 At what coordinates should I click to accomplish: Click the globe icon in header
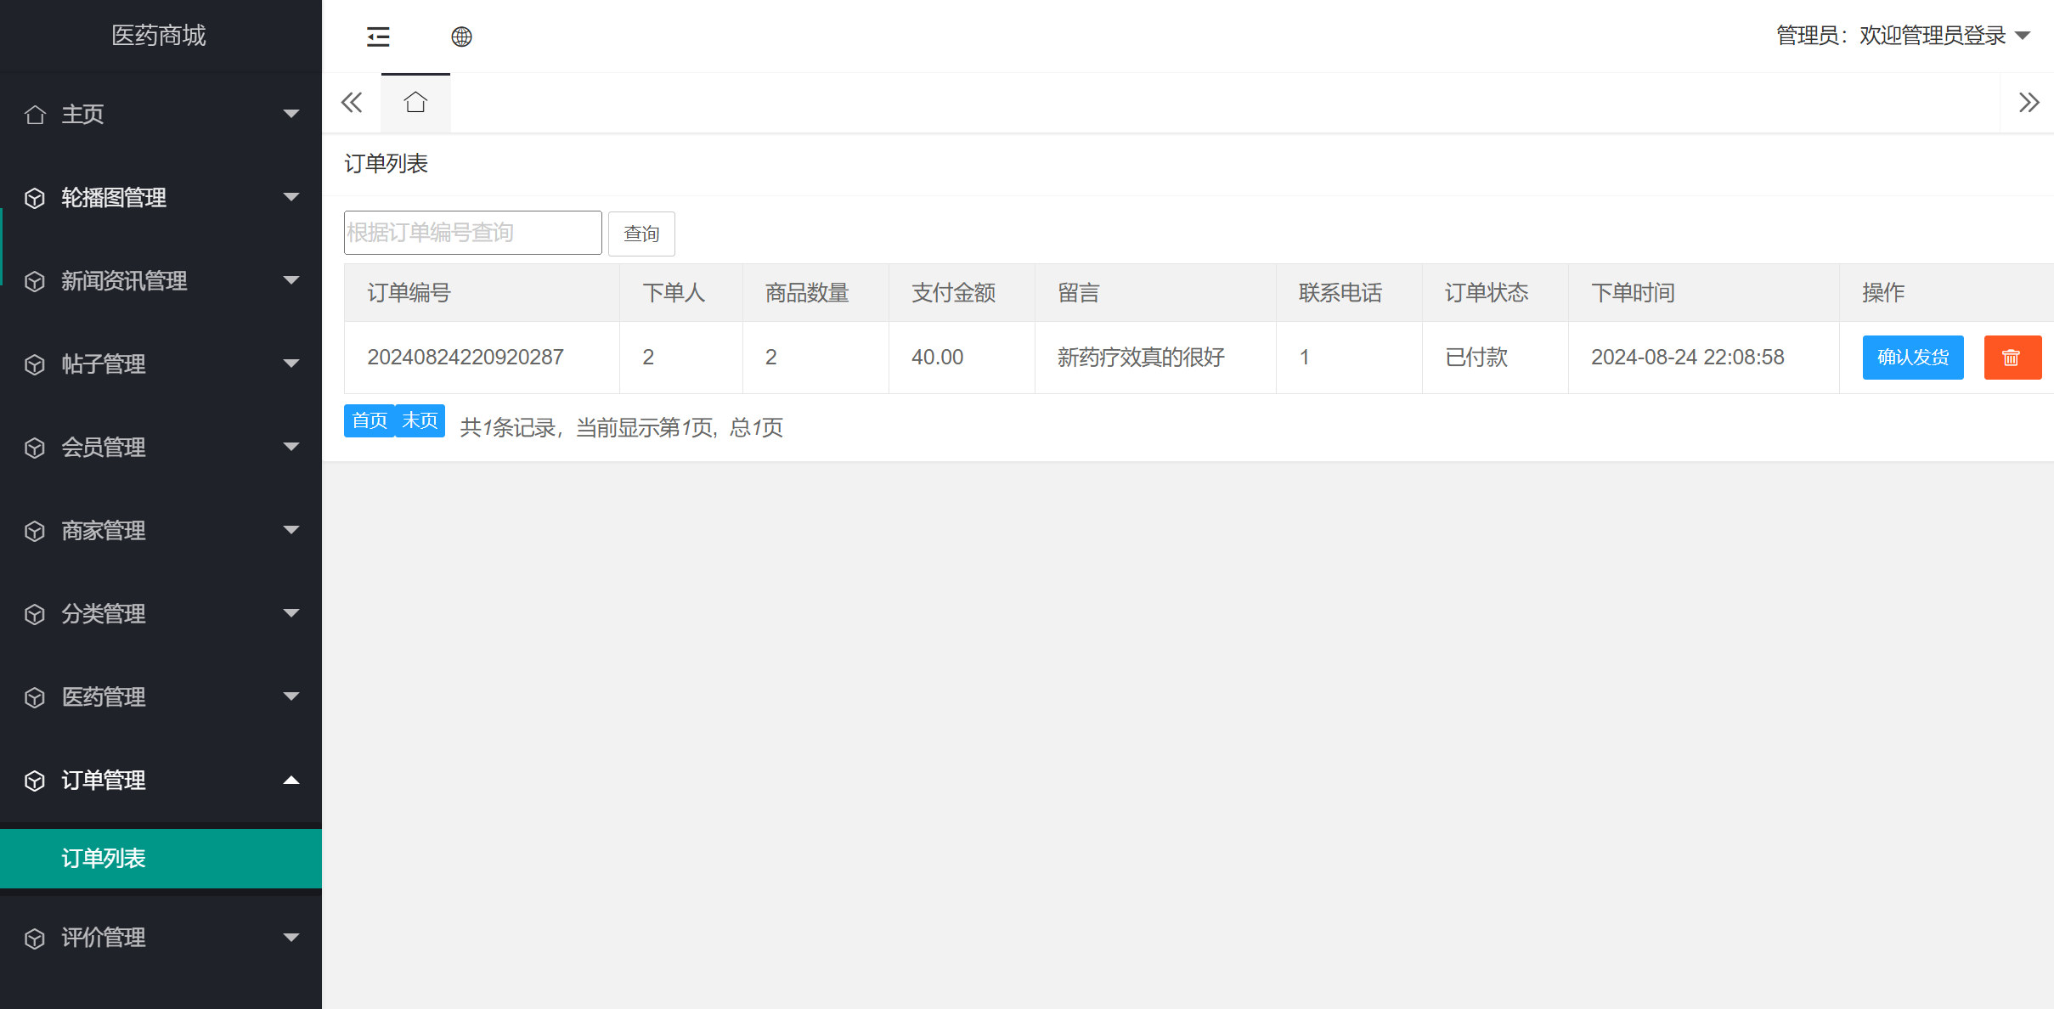pos(461,37)
